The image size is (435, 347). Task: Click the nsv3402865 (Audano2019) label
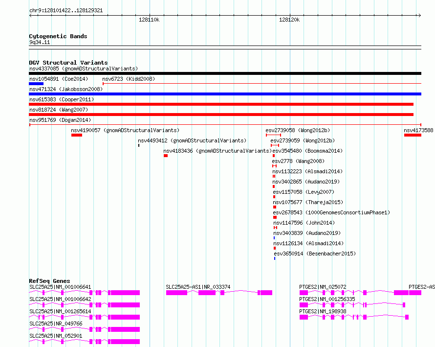pos(306,182)
